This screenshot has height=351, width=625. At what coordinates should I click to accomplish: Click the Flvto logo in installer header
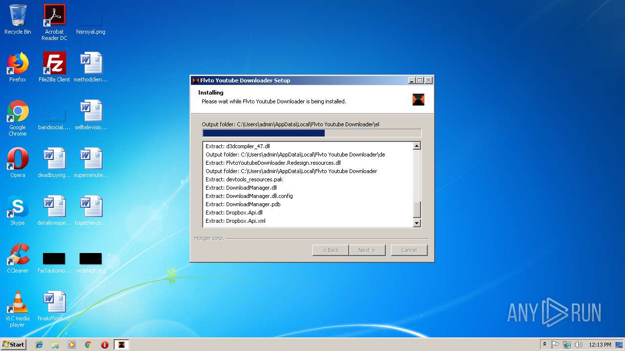(418, 99)
